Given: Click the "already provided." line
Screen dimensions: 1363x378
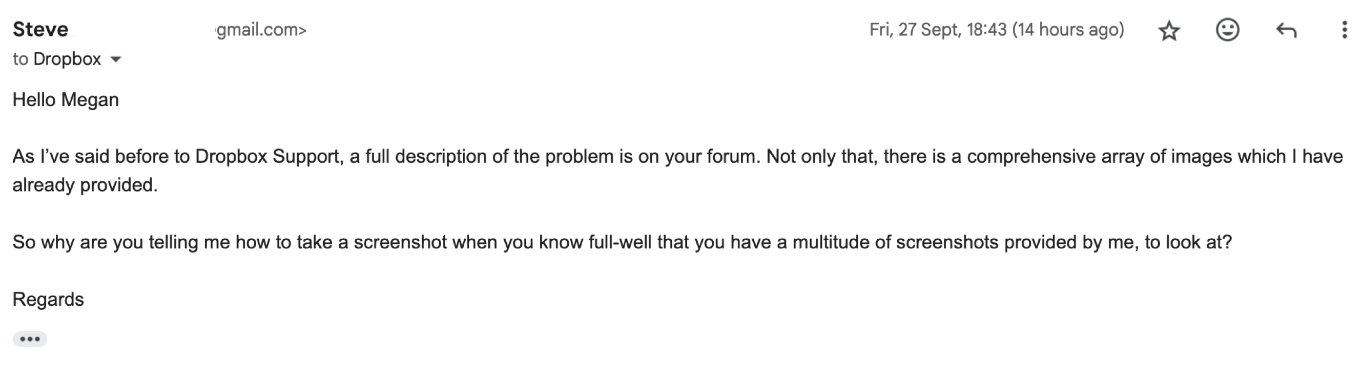Looking at the screenshot, I should 85,185.
